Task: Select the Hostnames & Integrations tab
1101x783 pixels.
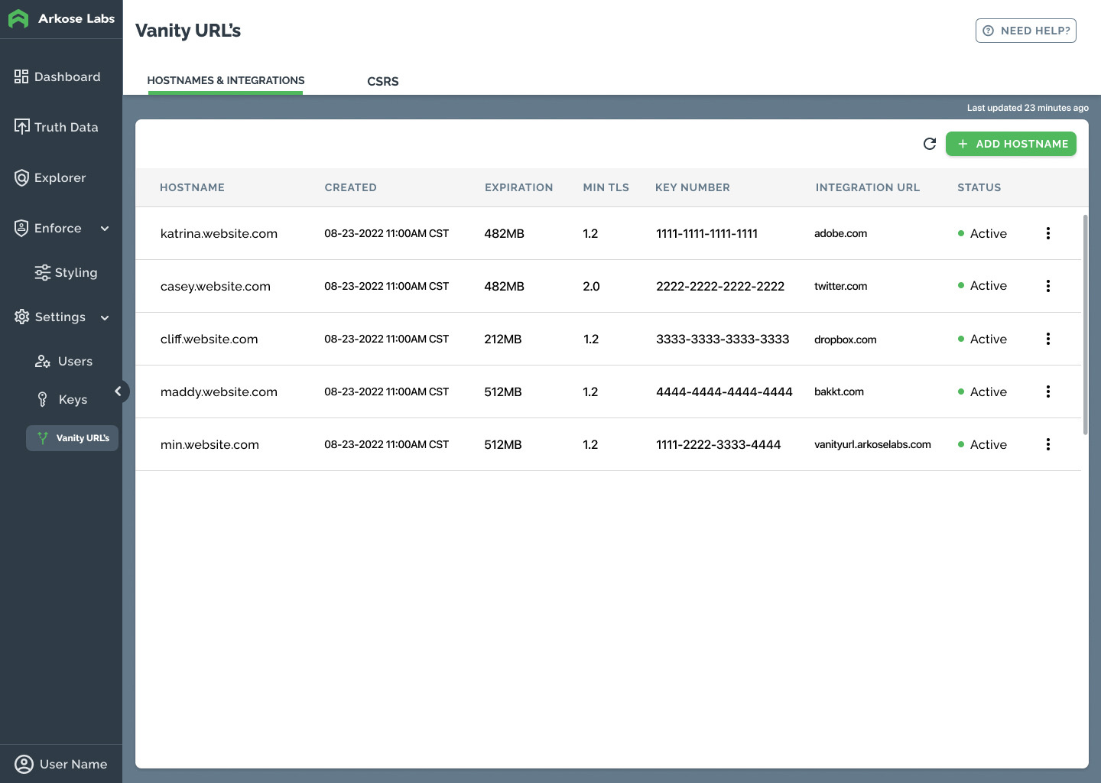Action: (x=226, y=80)
